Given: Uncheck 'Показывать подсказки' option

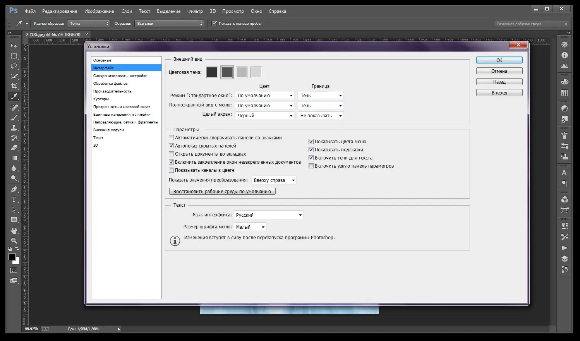Looking at the screenshot, I should [311, 150].
